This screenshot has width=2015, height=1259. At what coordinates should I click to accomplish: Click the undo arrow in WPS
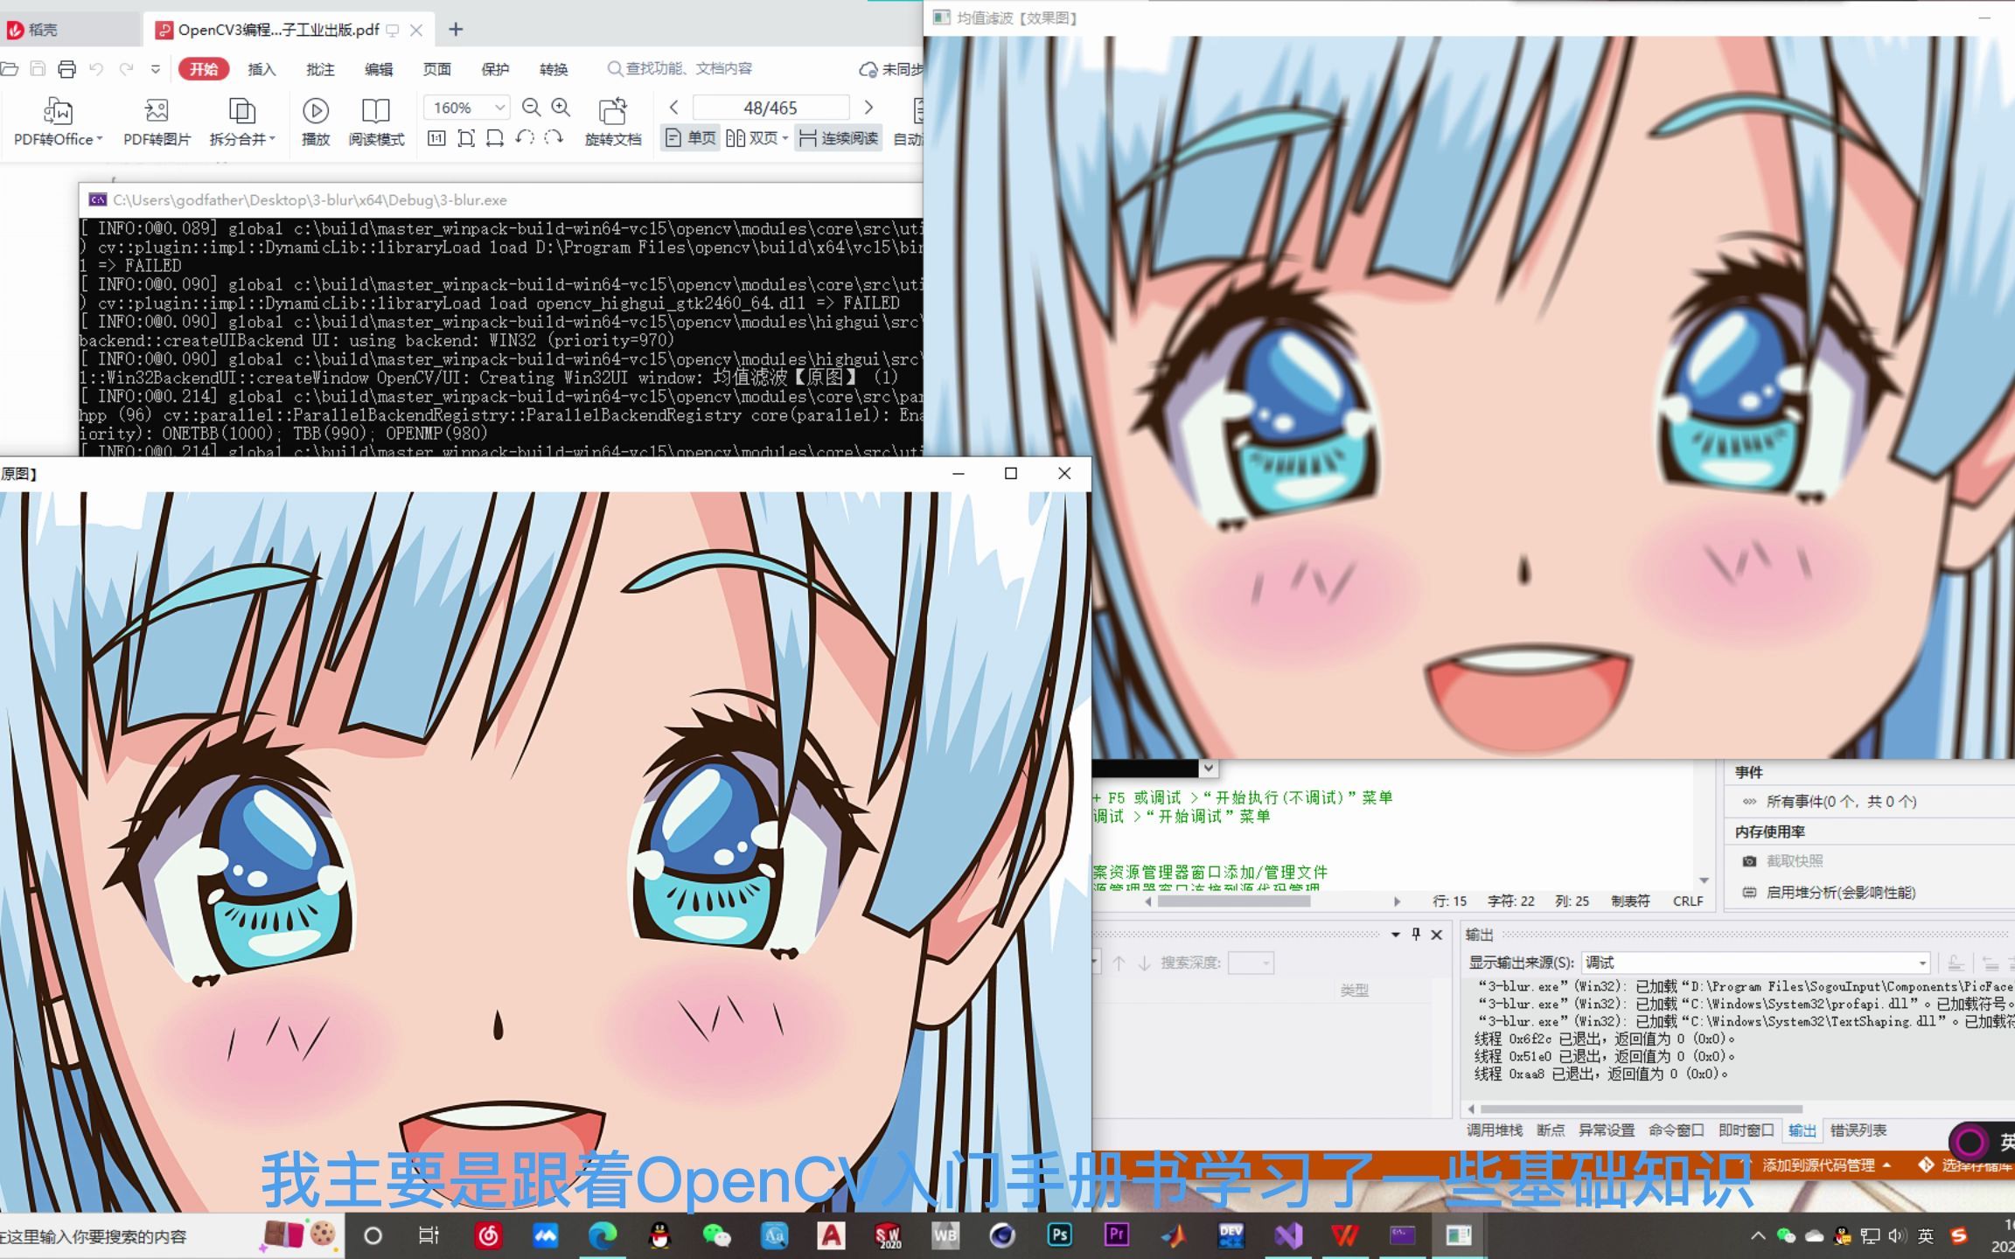(96, 69)
